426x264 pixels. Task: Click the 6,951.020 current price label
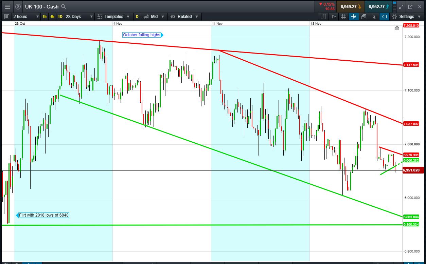(412, 170)
